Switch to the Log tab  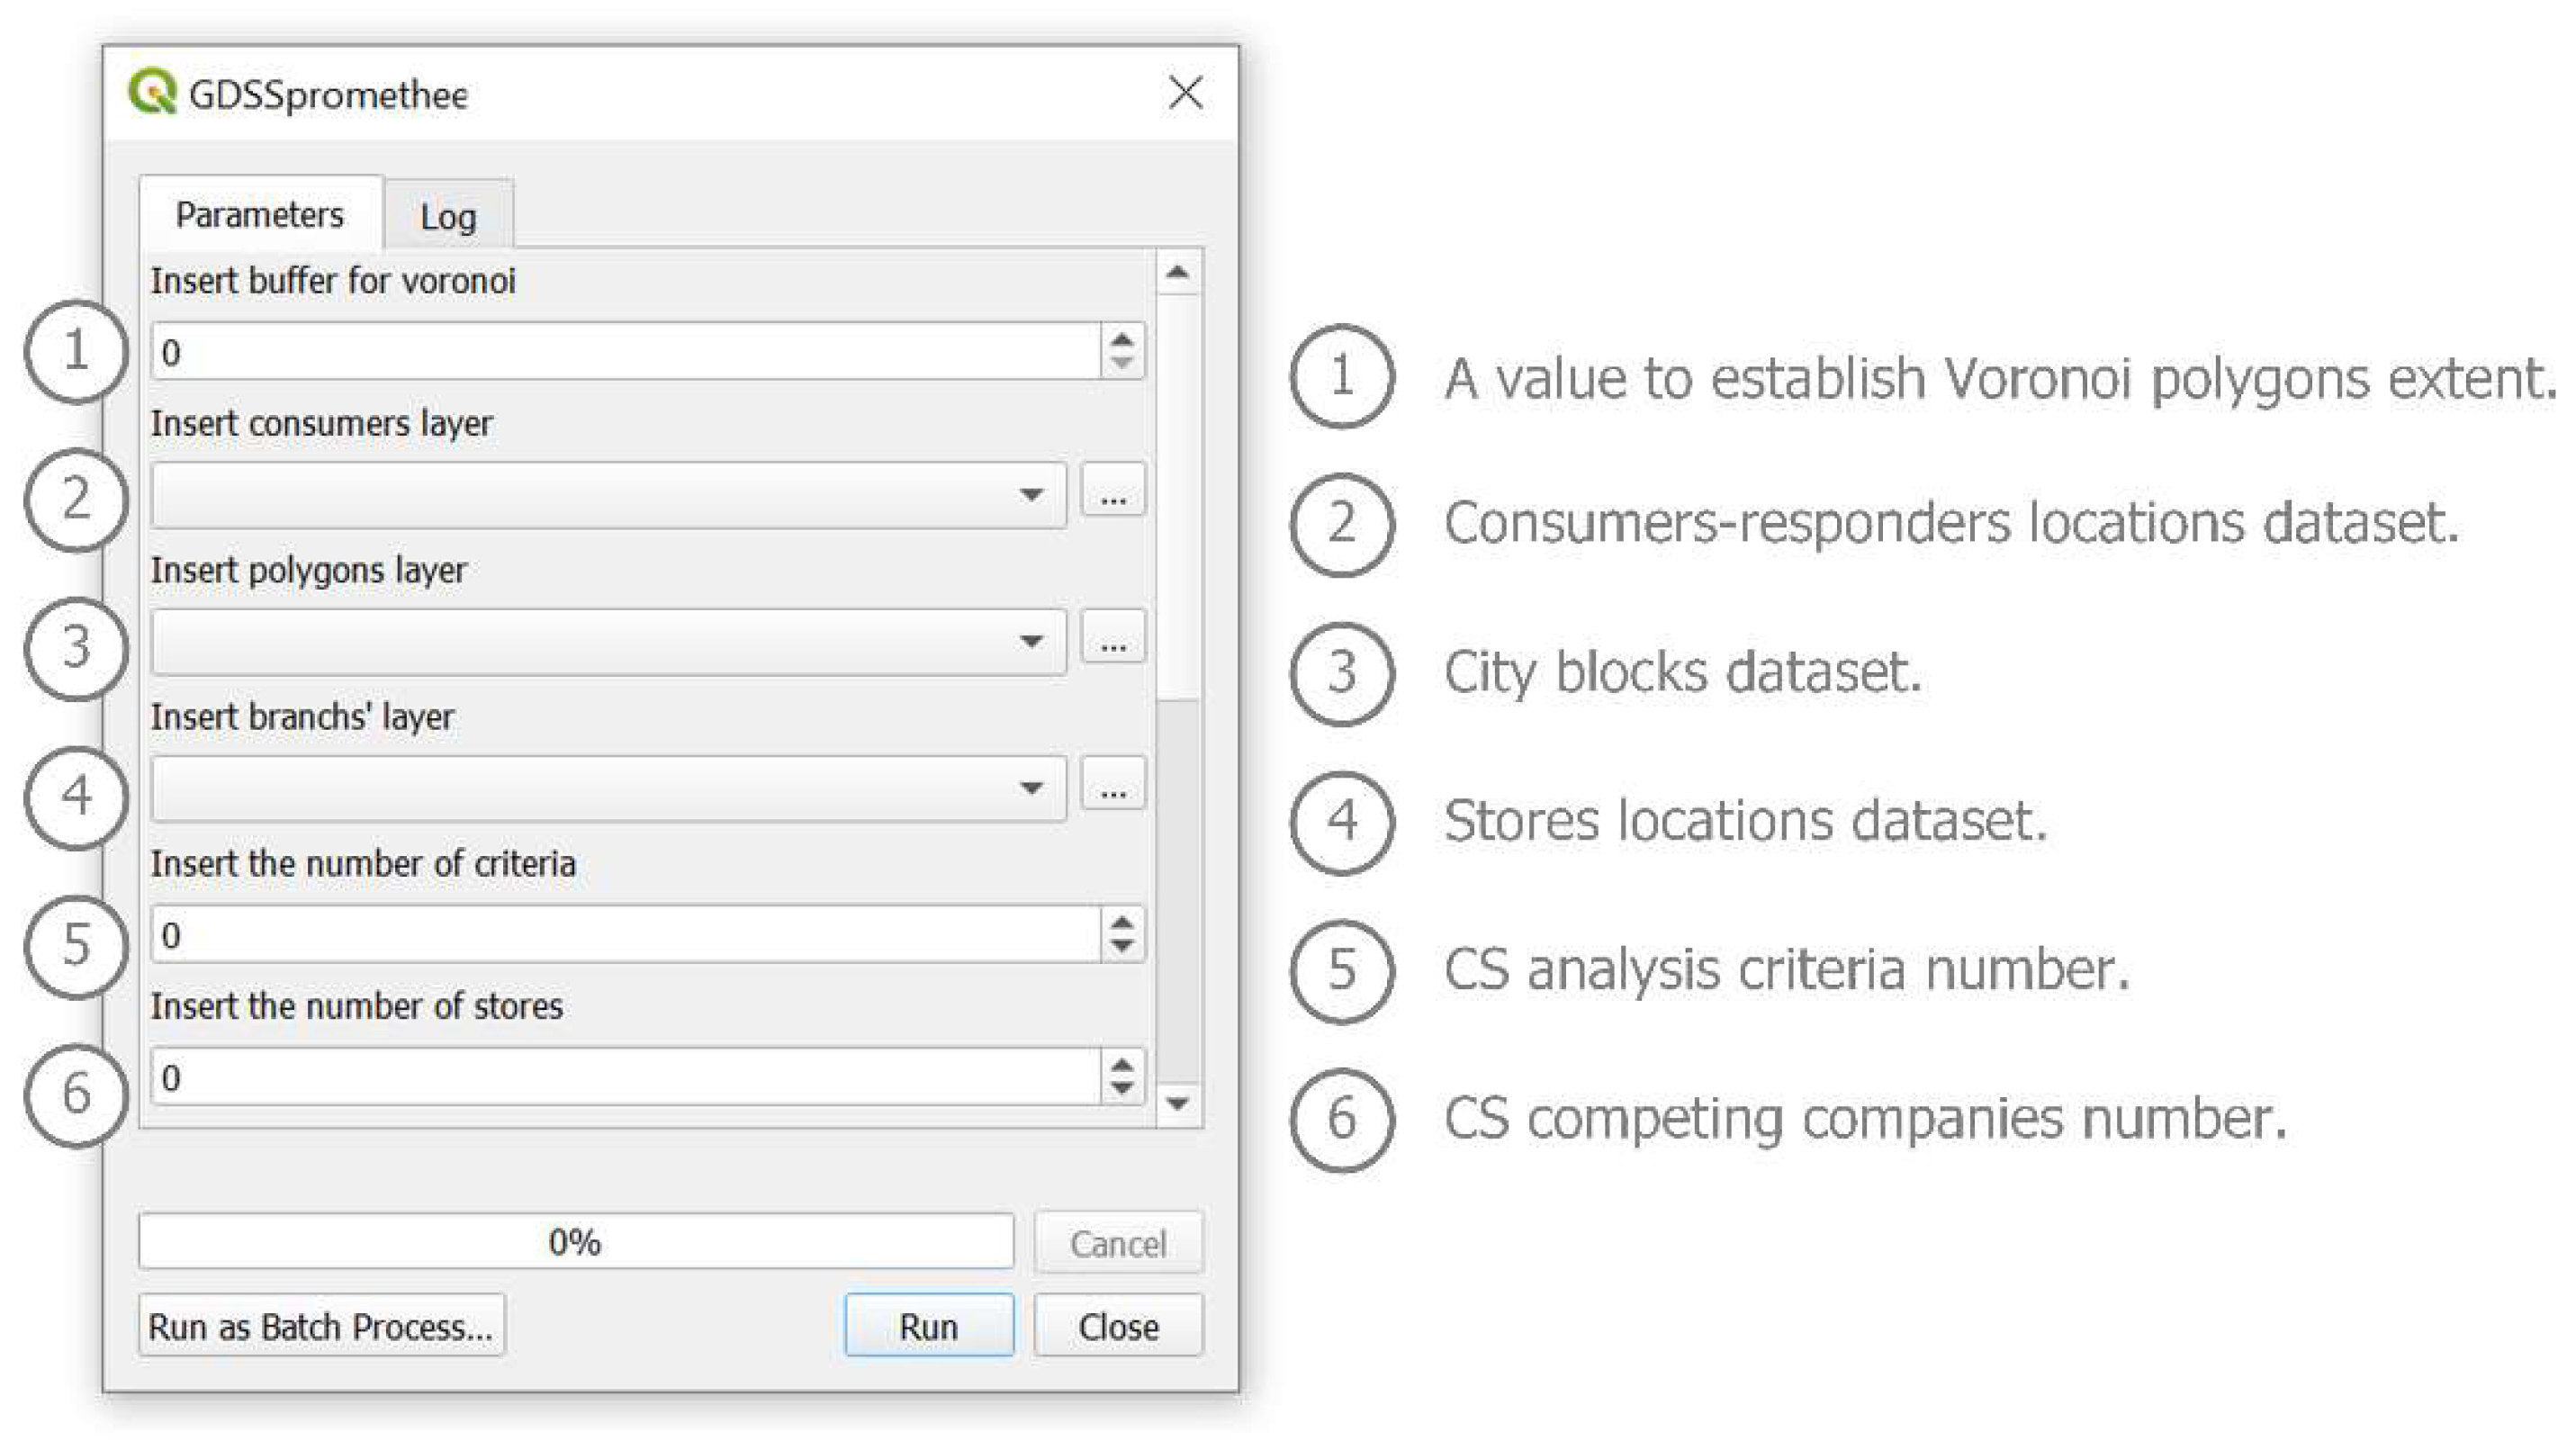coord(448,216)
